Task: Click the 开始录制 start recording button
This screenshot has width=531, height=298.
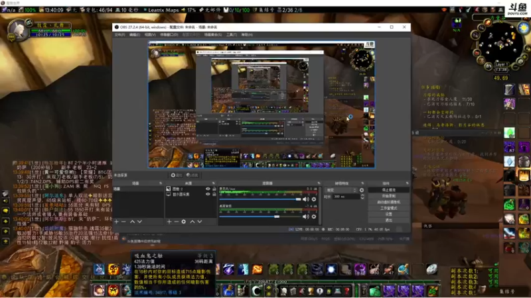Action: click(388, 196)
